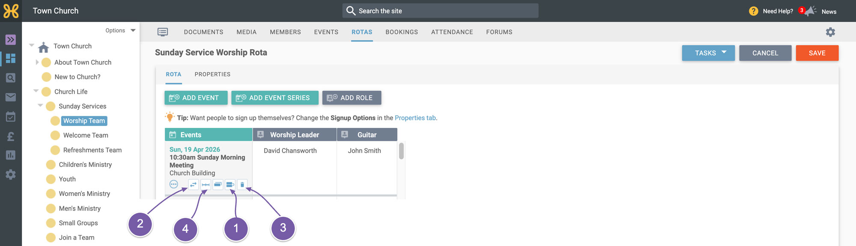Viewport: 856px width, 246px height.
Task: Click the person icon in Worship Leader header
Action: [260, 134]
